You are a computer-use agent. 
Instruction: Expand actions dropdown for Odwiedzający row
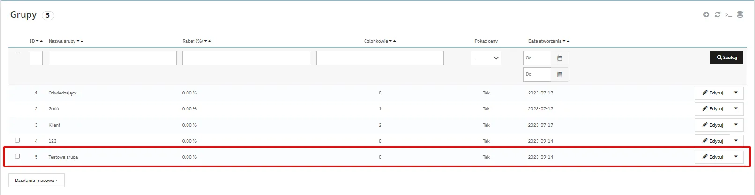click(x=736, y=93)
